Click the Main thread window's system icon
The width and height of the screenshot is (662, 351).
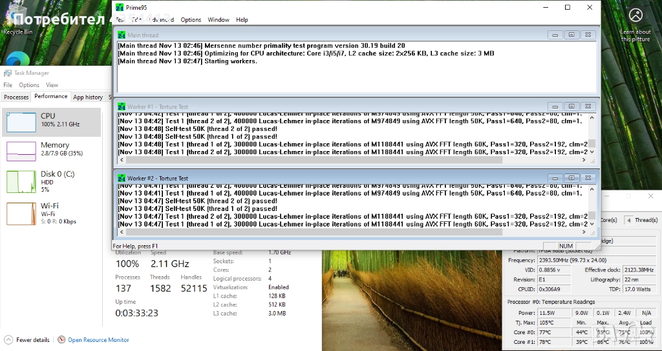[121, 35]
